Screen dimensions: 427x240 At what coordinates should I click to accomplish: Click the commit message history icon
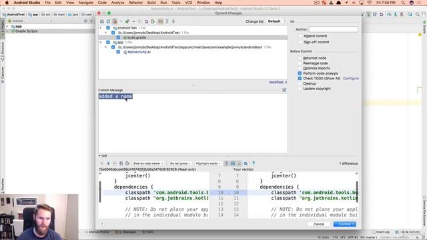tap(284, 90)
